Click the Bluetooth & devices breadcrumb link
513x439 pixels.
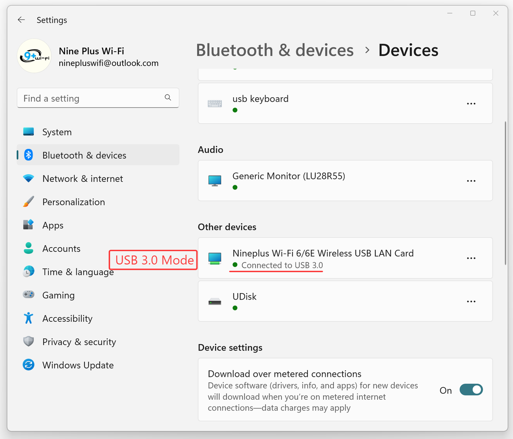click(275, 50)
